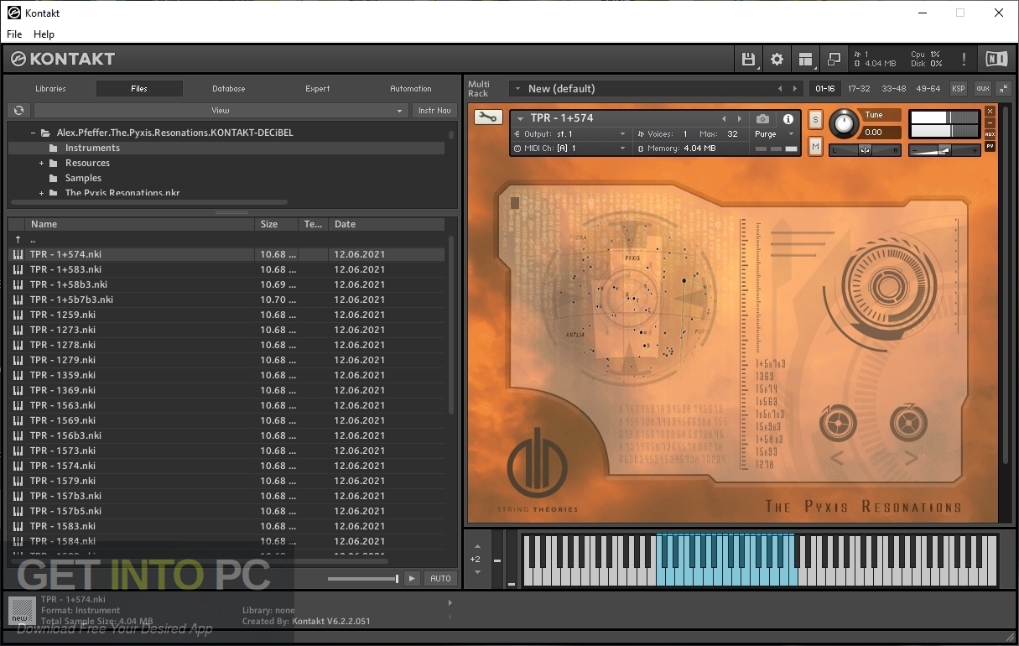The width and height of the screenshot is (1019, 646).
Task: Click the Tune knob
Action: [845, 124]
